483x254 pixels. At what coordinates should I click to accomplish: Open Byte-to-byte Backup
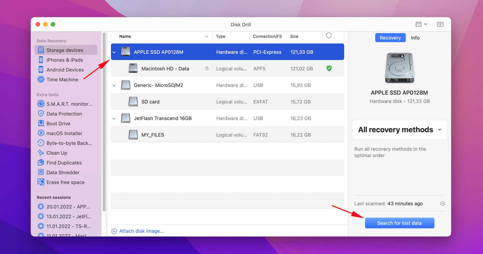pos(68,143)
